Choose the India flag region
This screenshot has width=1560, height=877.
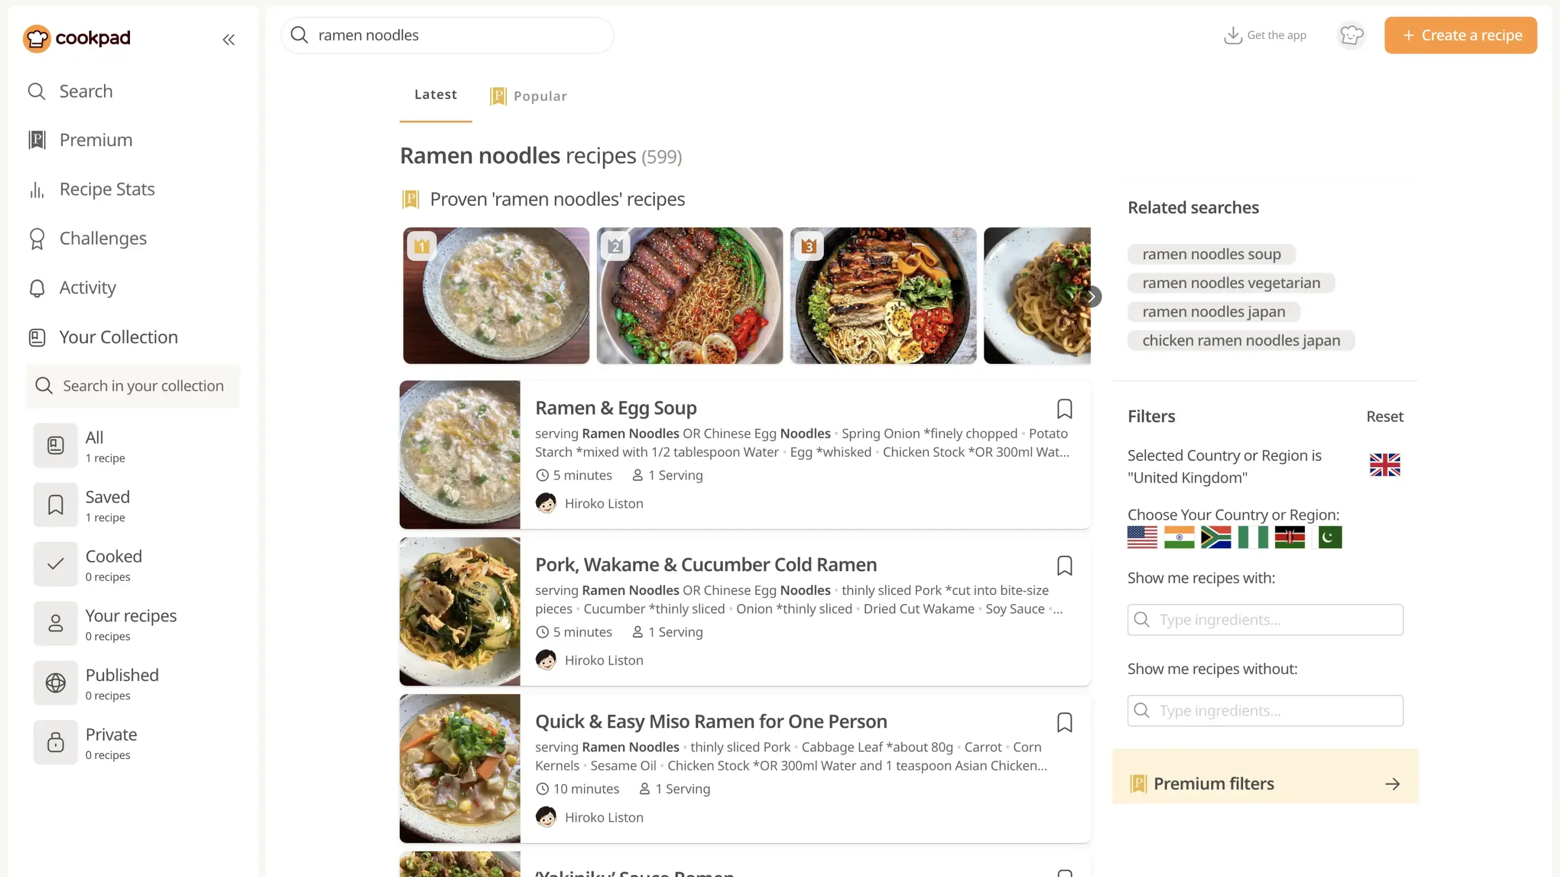tap(1179, 538)
